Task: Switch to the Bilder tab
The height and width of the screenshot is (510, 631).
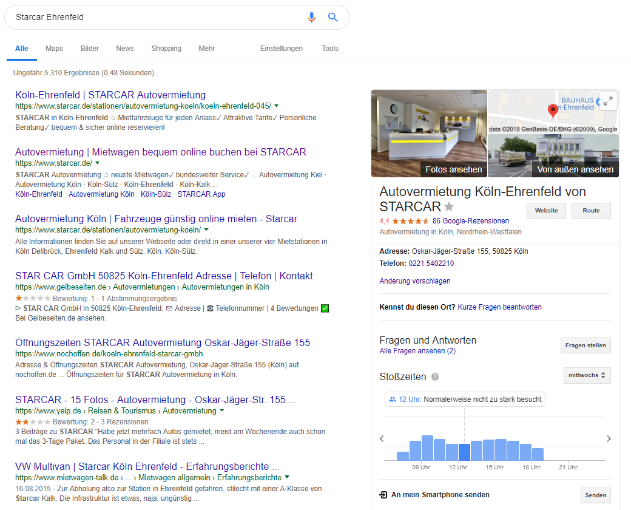Action: [90, 49]
